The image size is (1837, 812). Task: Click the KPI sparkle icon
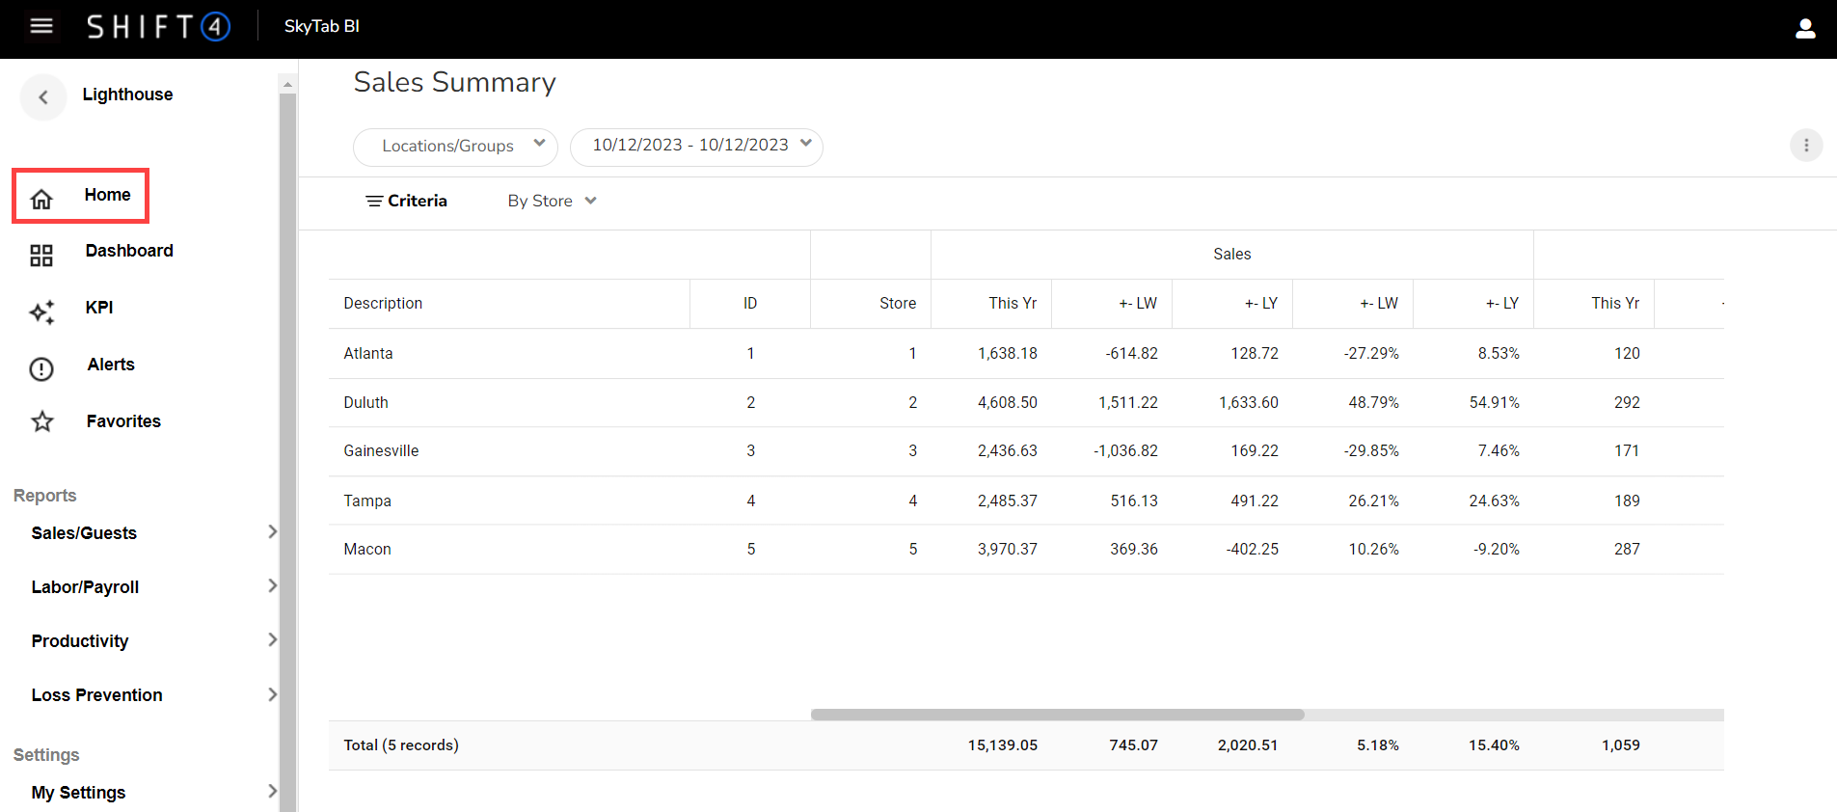pos(41,311)
